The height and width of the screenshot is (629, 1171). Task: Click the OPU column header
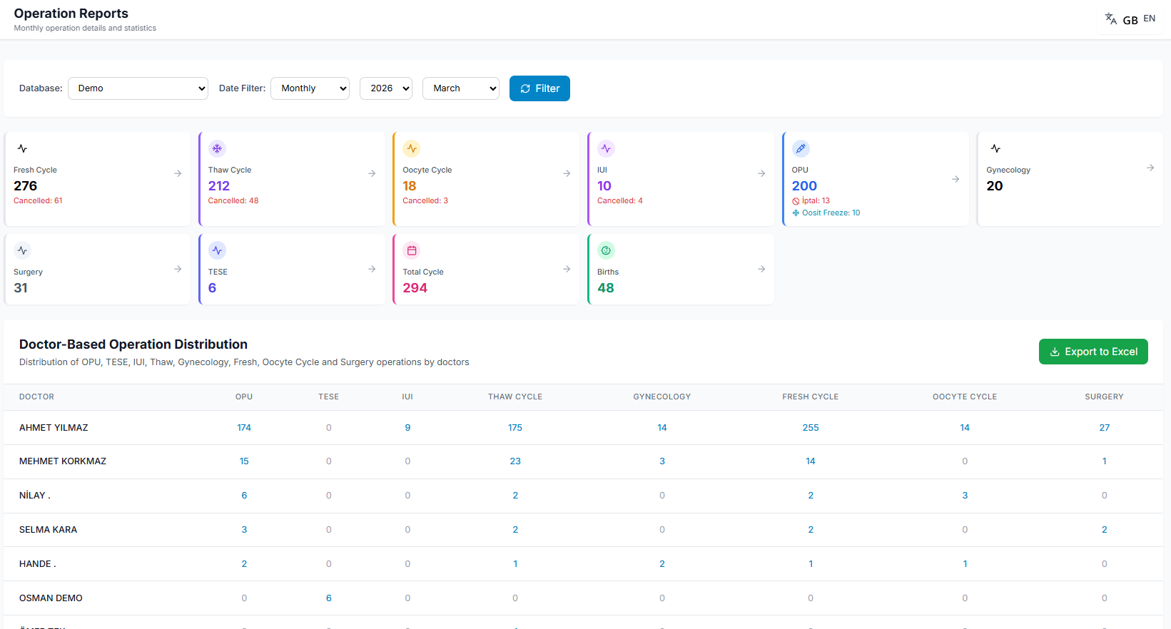click(x=244, y=397)
